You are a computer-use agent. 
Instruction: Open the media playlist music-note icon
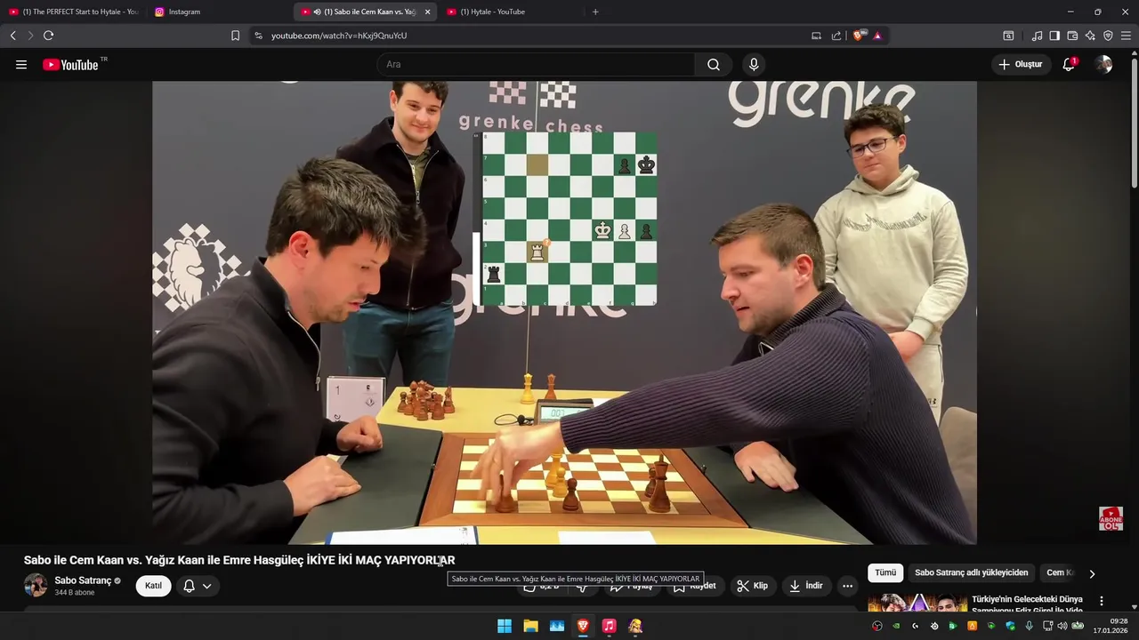1037,36
